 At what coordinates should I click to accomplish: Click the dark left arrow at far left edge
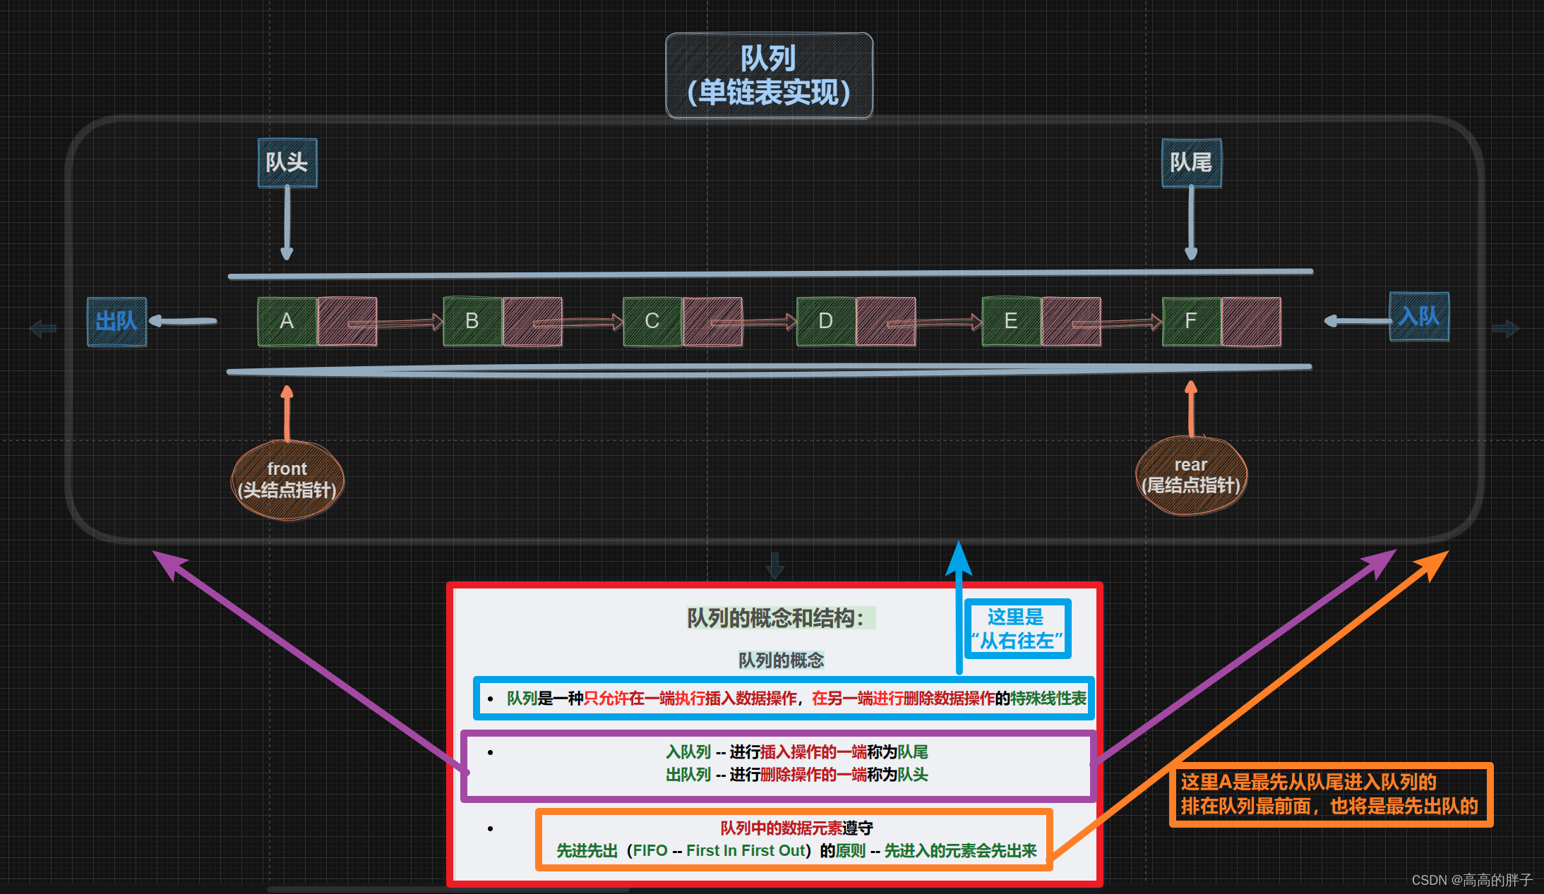42,328
